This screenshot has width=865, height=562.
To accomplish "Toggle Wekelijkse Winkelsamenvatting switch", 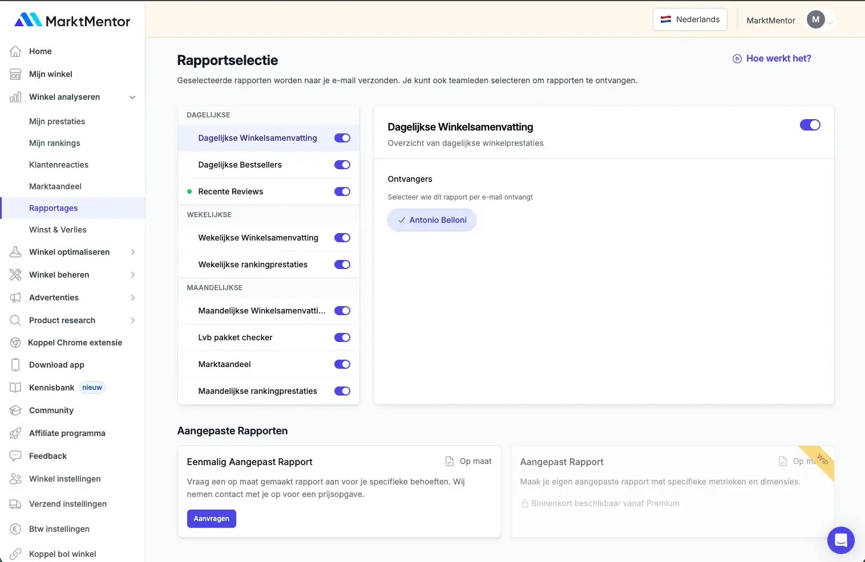I will click(x=342, y=238).
